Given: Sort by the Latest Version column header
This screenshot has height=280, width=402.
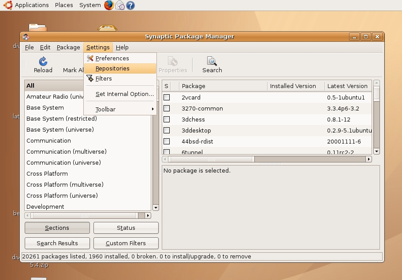Looking at the screenshot, I should point(348,86).
